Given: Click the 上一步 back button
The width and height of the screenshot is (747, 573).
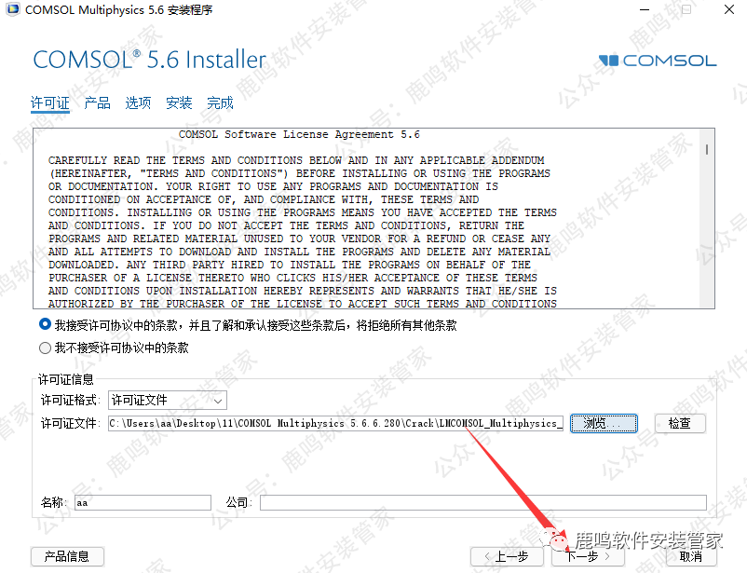Looking at the screenshot, I should [507, 556].
